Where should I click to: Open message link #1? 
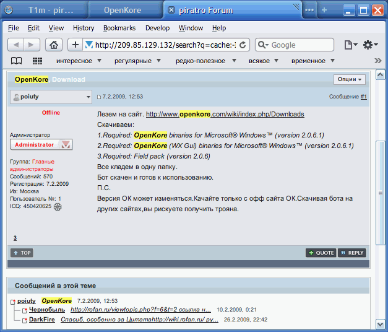pos(363,97)
